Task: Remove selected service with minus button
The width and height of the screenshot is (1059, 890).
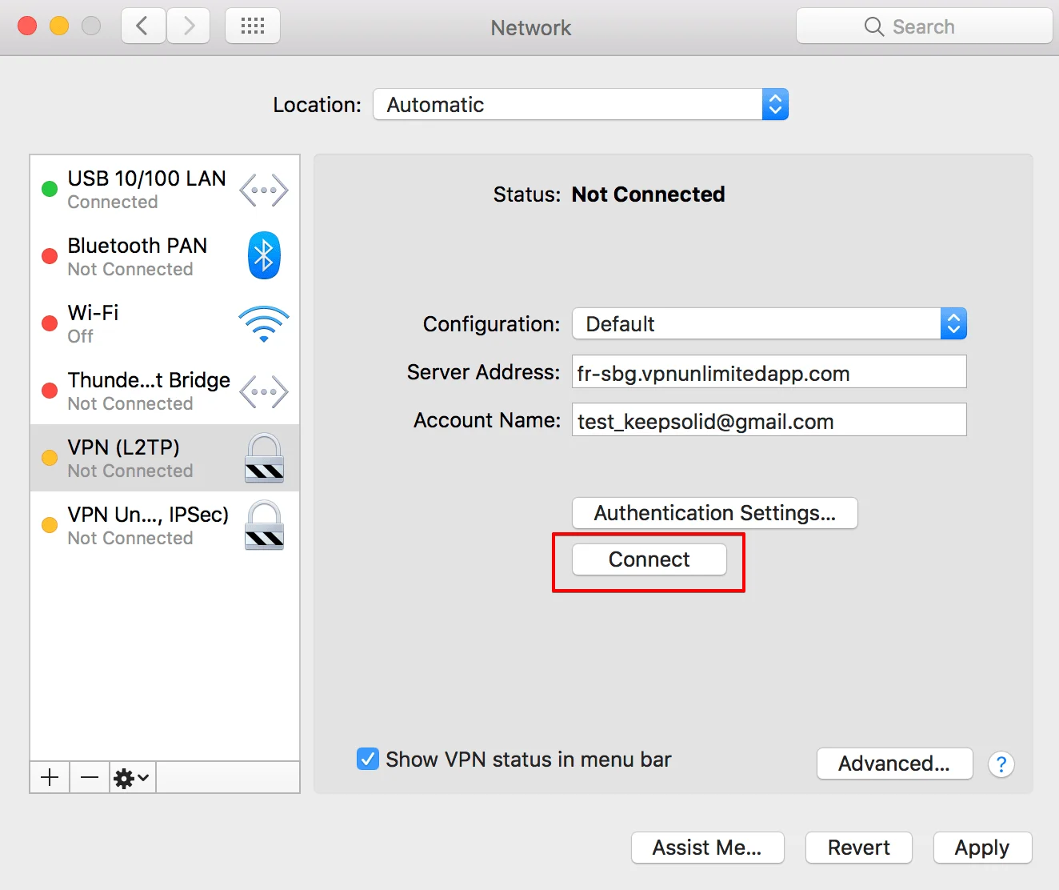Action: coord(90,777)
